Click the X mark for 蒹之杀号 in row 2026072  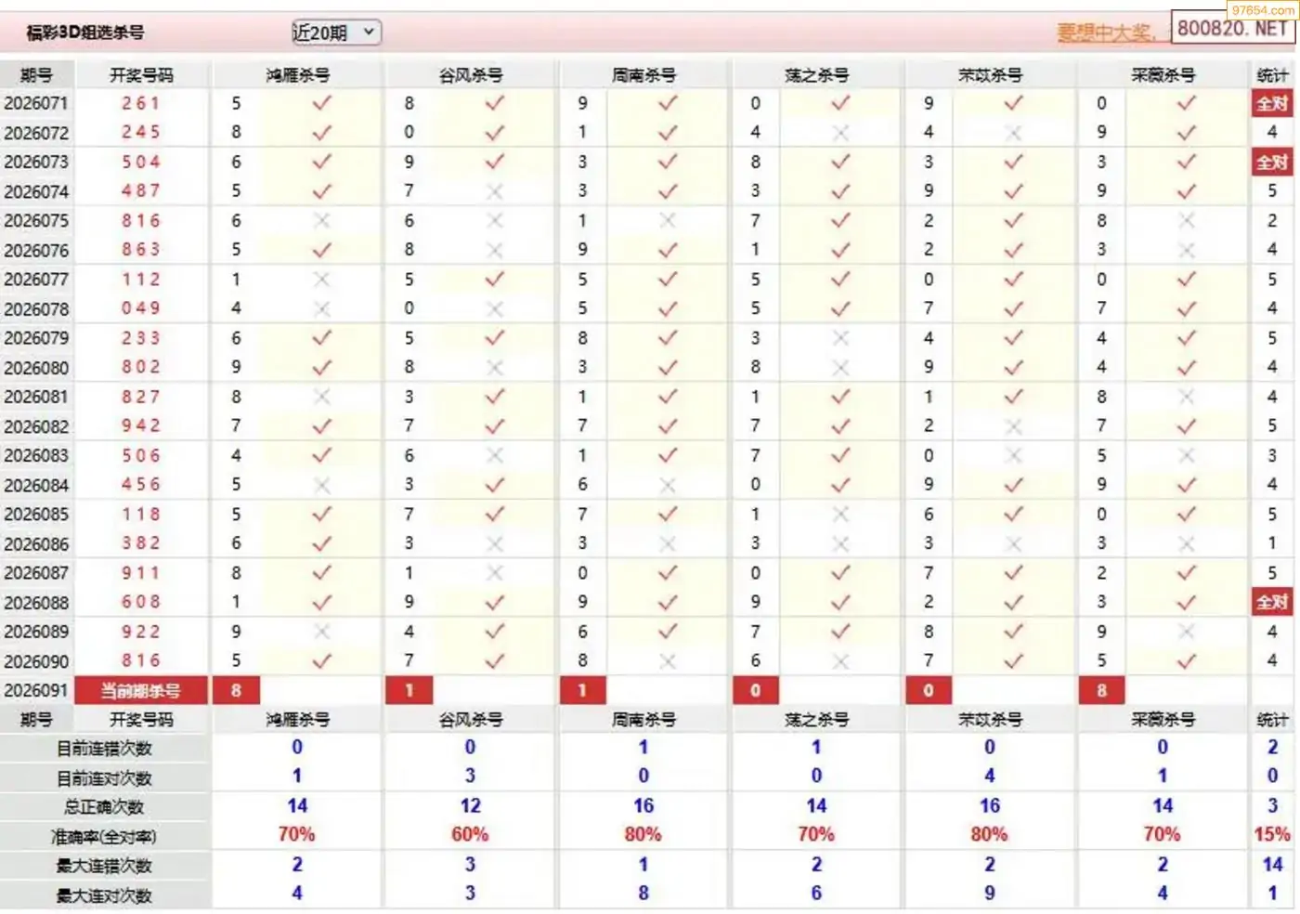840,133
